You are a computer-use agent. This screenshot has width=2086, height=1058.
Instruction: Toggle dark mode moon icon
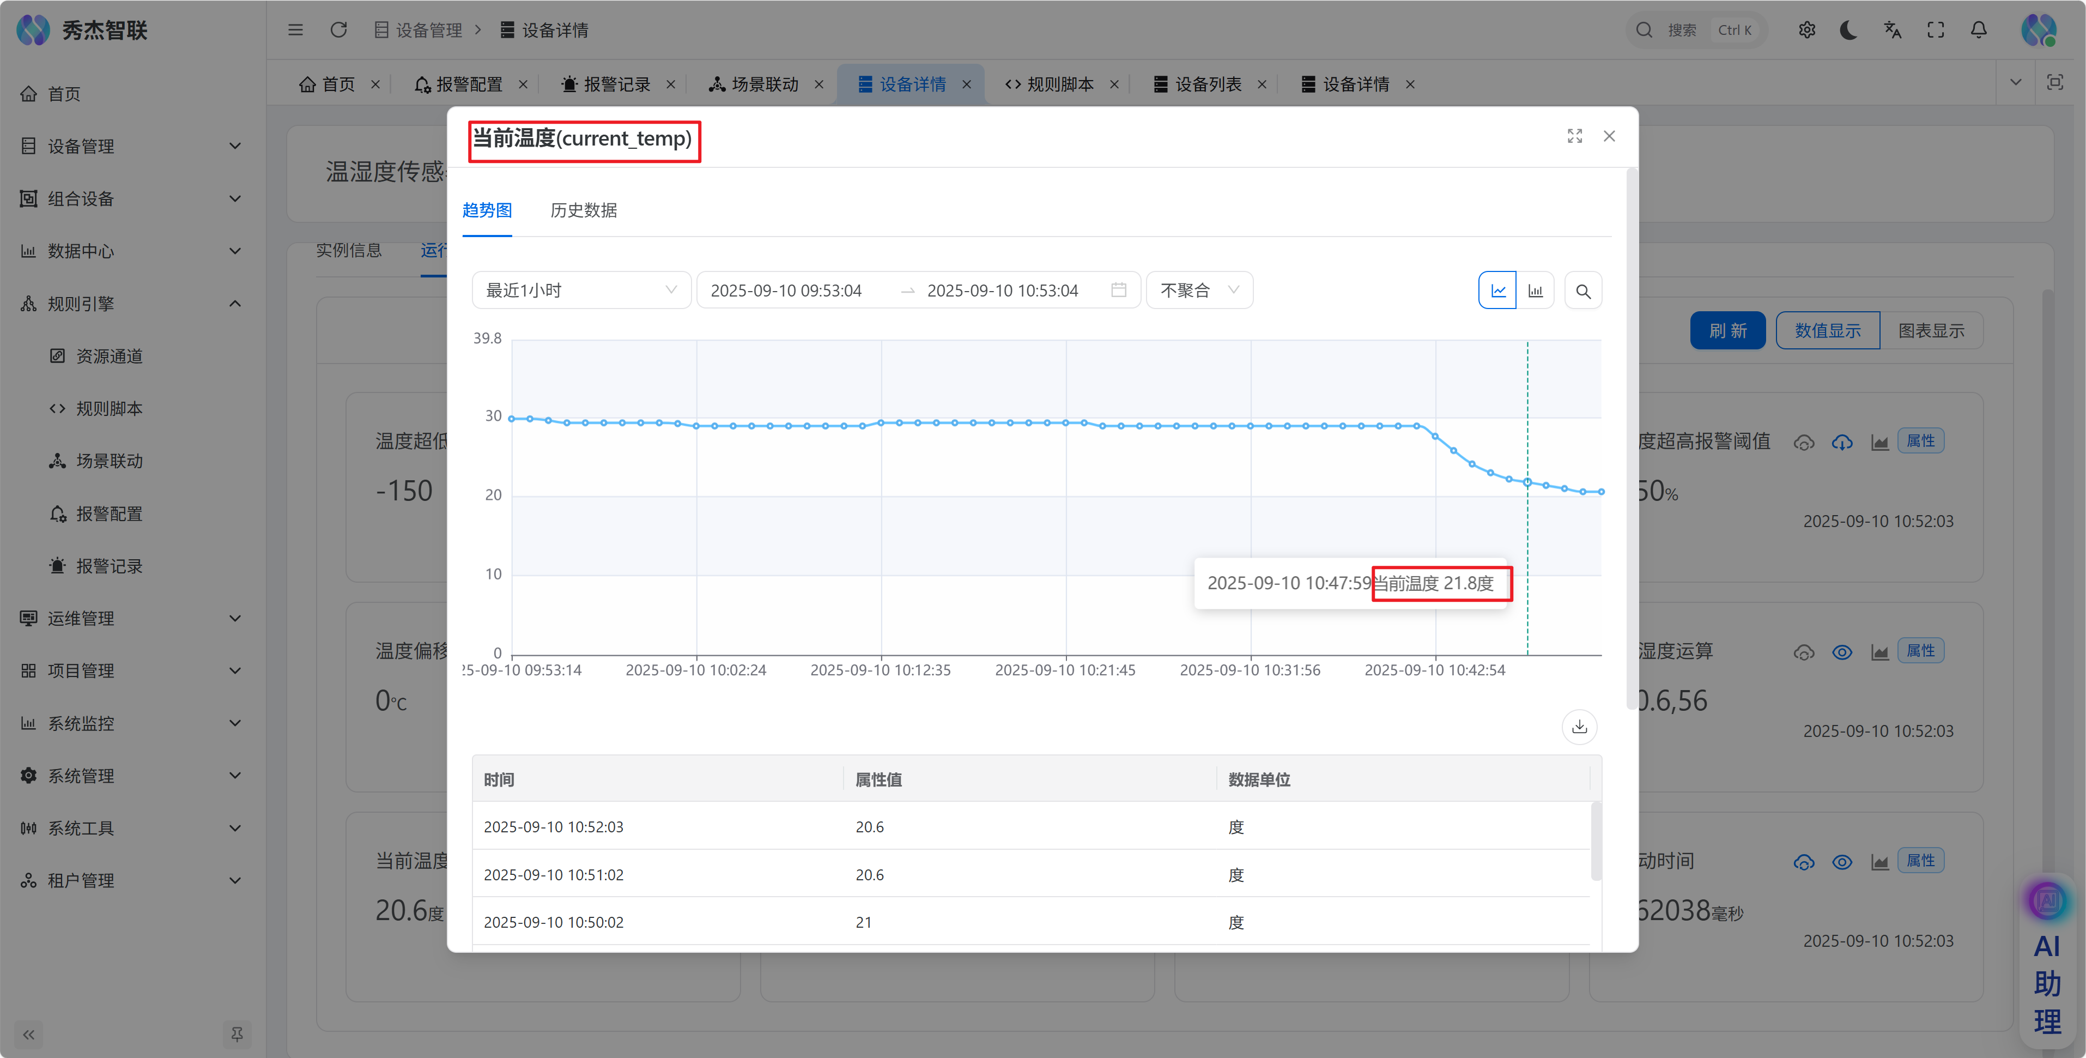coord(1849,30)
